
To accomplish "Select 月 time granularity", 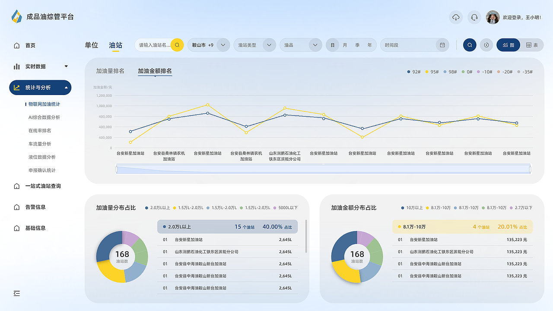I will pyautogui.click(x=345, y=45).
